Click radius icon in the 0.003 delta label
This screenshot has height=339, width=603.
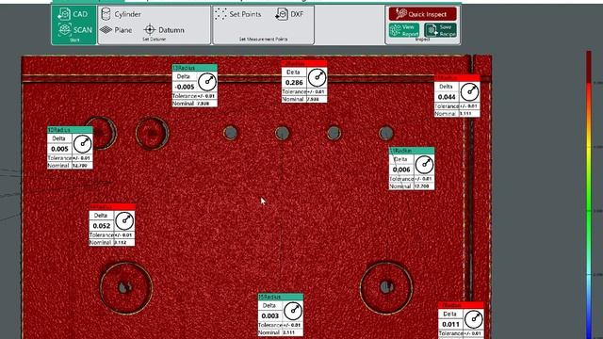click(x=293, y=311)
